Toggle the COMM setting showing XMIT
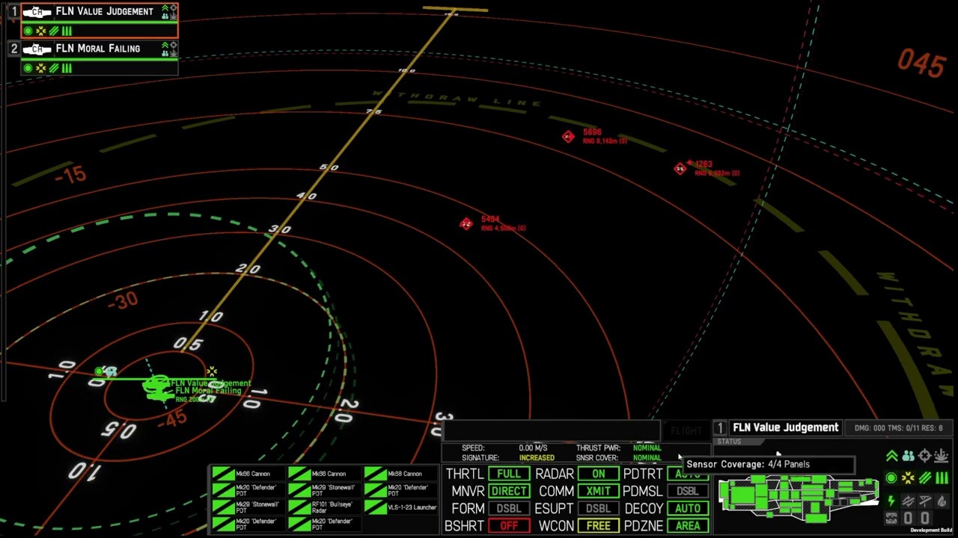 click(598, 491)
